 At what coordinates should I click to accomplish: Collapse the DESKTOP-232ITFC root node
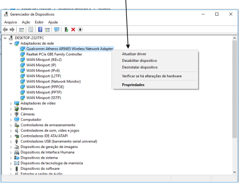(x=5, y=38)
